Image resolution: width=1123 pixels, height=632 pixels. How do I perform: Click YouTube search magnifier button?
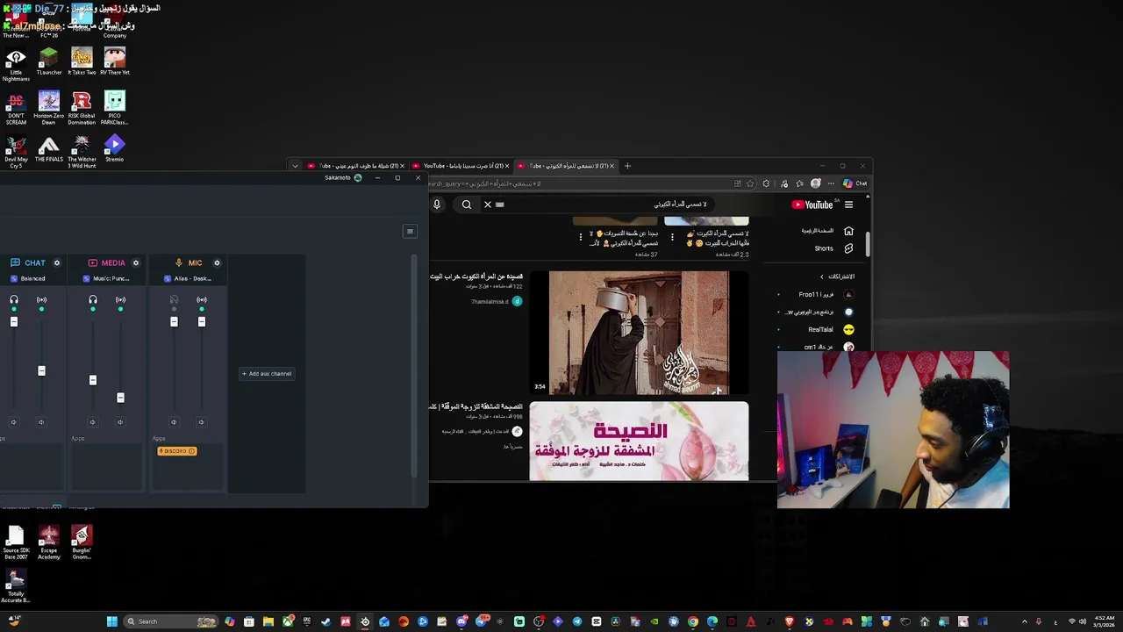coord(467,205)
